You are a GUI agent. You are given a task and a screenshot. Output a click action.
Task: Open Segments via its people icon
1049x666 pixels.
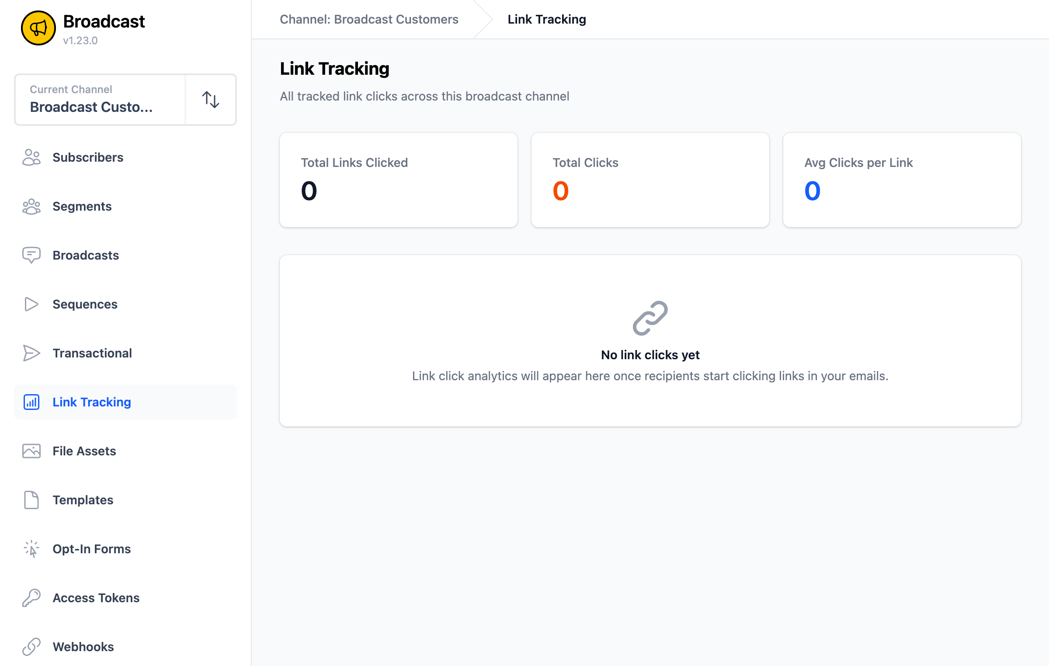click(x=31, y=206)
